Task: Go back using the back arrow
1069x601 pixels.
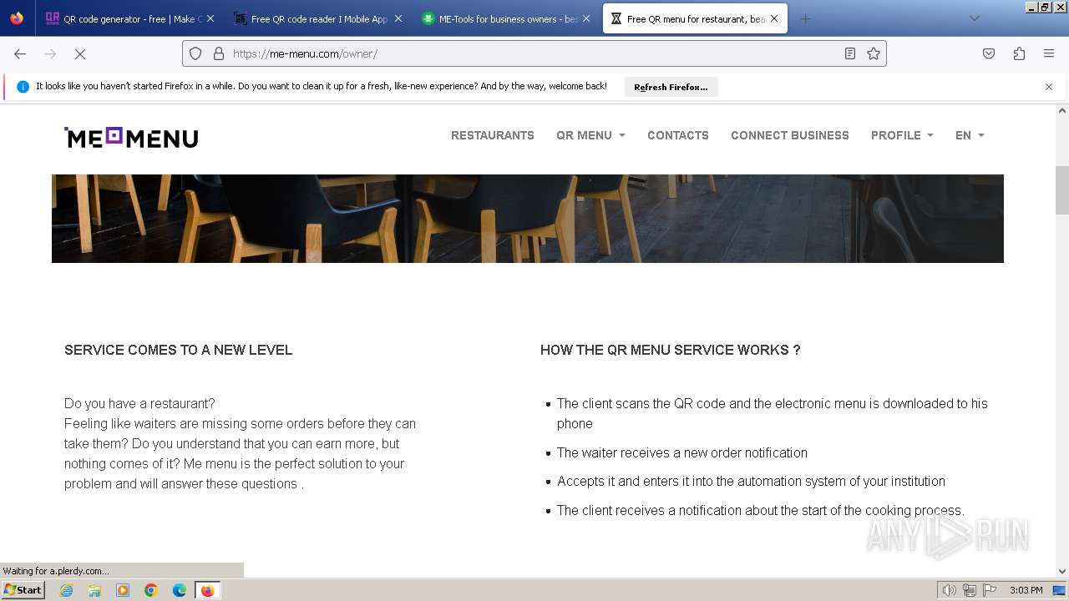Action: [20, 53]
